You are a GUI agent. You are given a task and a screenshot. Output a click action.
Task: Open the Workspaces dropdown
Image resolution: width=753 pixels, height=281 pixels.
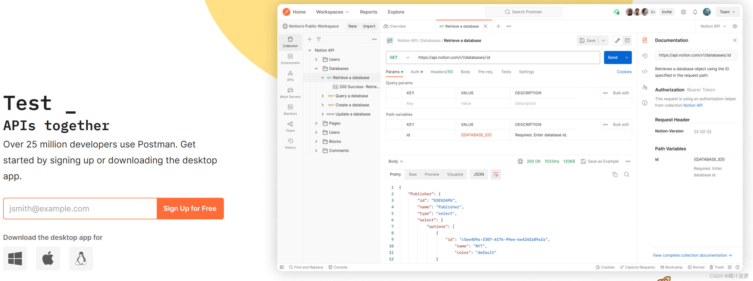pyautogui.click(x=332, y=12)
